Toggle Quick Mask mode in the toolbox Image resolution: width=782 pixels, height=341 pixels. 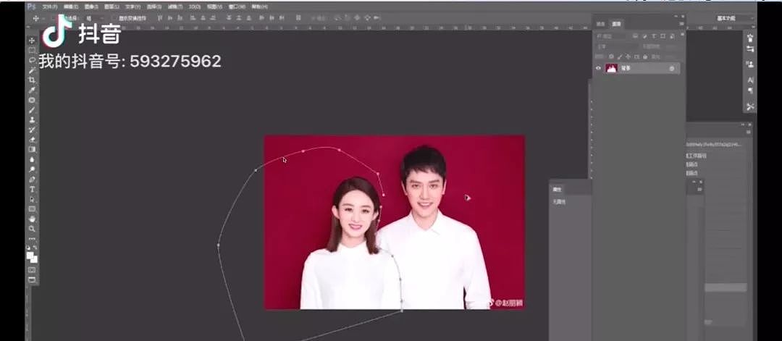[x=32, y=270]
